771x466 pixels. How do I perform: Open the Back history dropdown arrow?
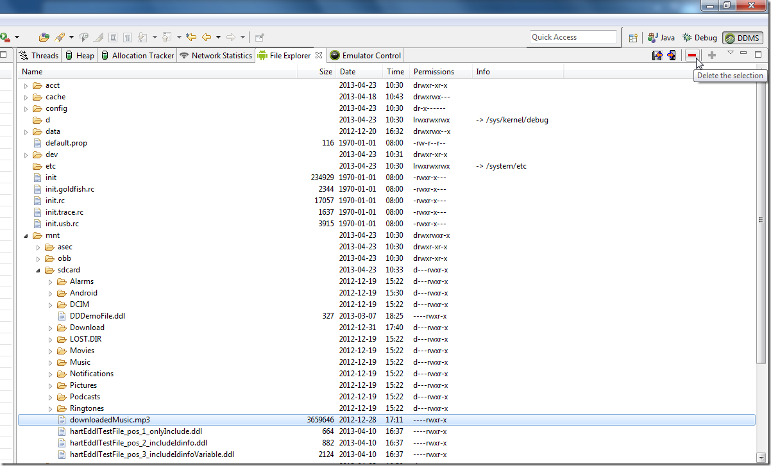pos(218,37)
